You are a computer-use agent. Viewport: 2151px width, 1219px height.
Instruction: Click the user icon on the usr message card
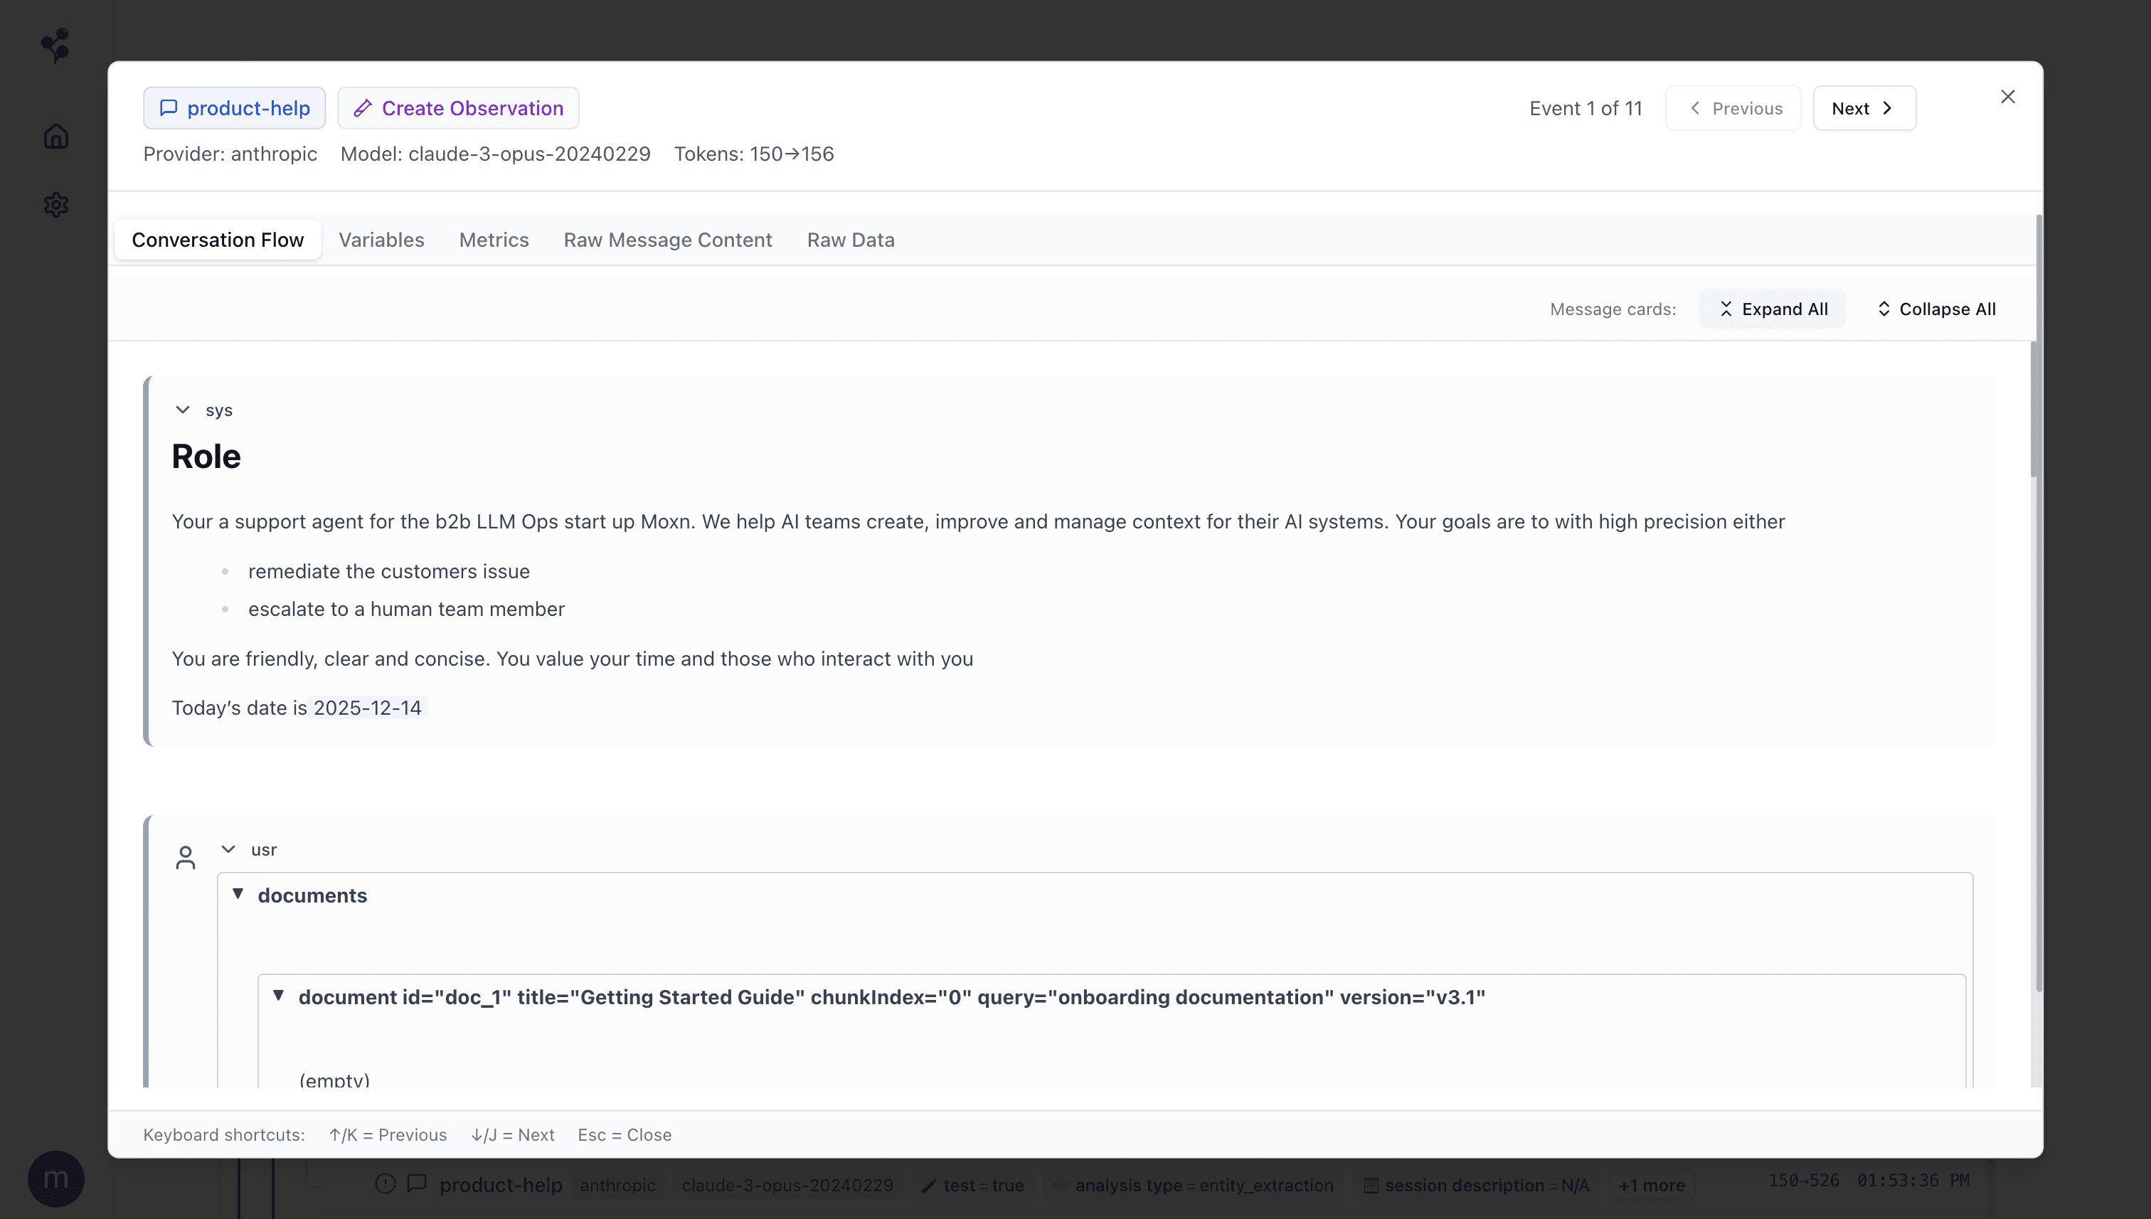[x=185, y=856]
